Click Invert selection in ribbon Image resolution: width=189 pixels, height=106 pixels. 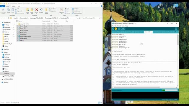(77, 13)
